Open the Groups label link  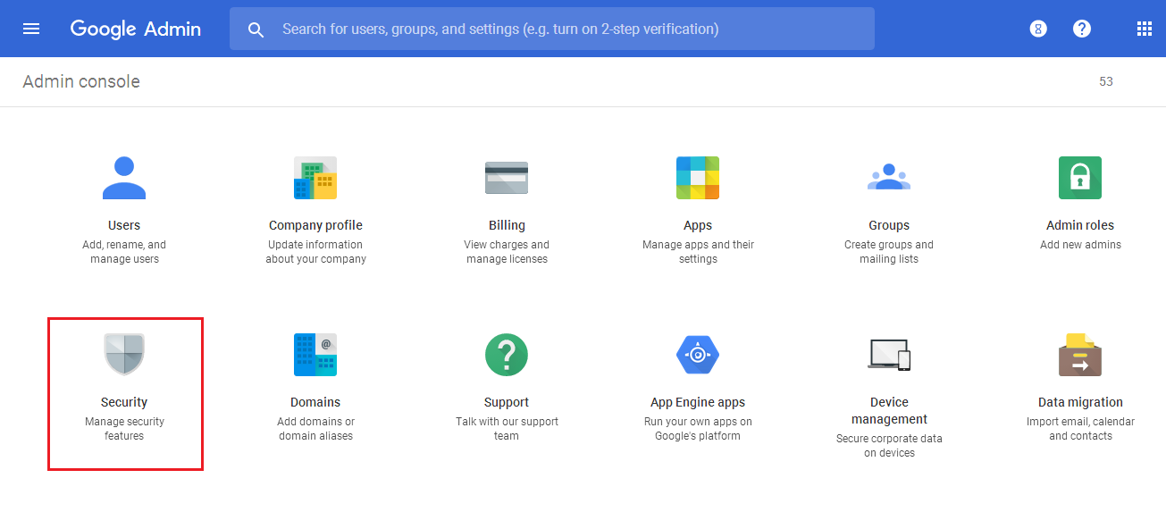click(x=889, y=225)
